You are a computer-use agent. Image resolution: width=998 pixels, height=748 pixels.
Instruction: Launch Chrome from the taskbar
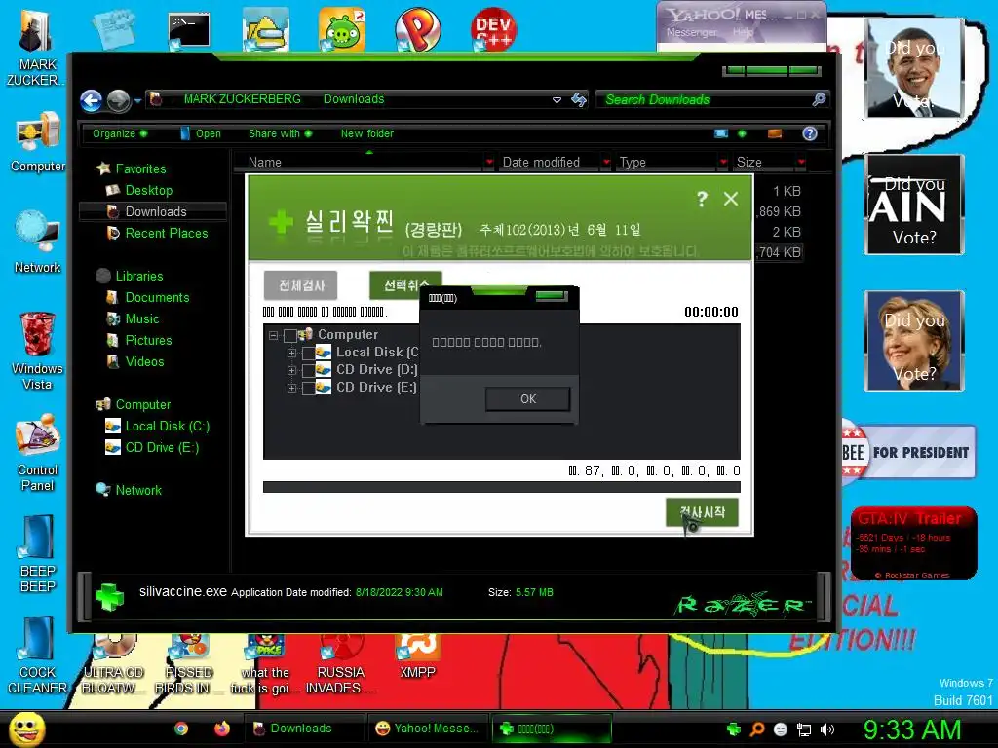[x=181, y=729]
